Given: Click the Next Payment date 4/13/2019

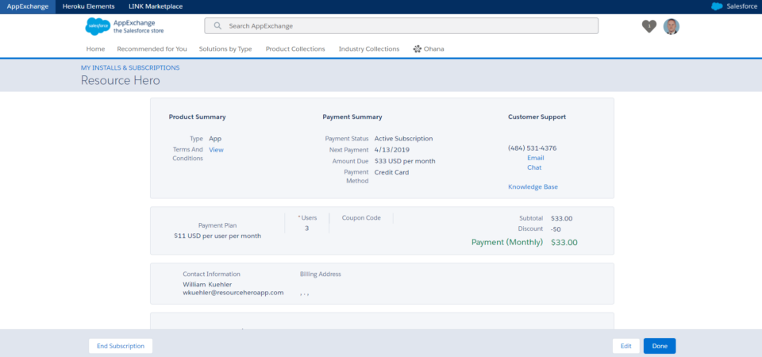Looking at the screenshot, I should pos(392,150).
